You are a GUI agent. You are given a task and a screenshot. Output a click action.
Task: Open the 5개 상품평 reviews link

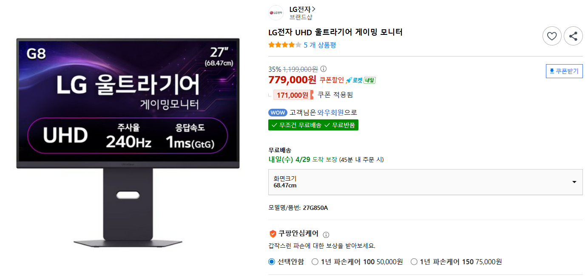[321, 44]
